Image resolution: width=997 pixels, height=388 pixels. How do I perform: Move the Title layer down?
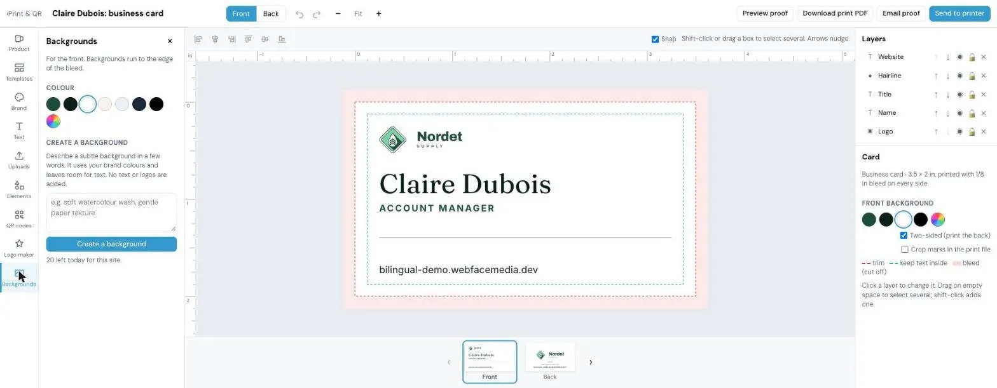tap(947, 95)
